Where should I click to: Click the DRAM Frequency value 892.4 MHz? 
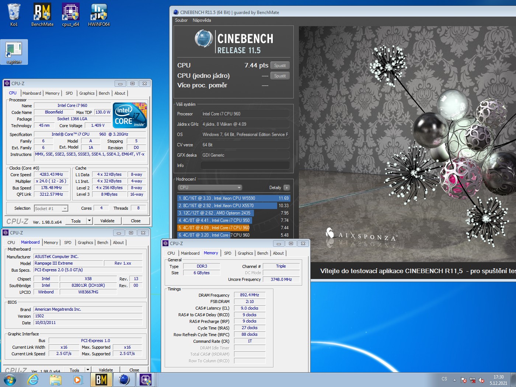[x=250, y=295]
